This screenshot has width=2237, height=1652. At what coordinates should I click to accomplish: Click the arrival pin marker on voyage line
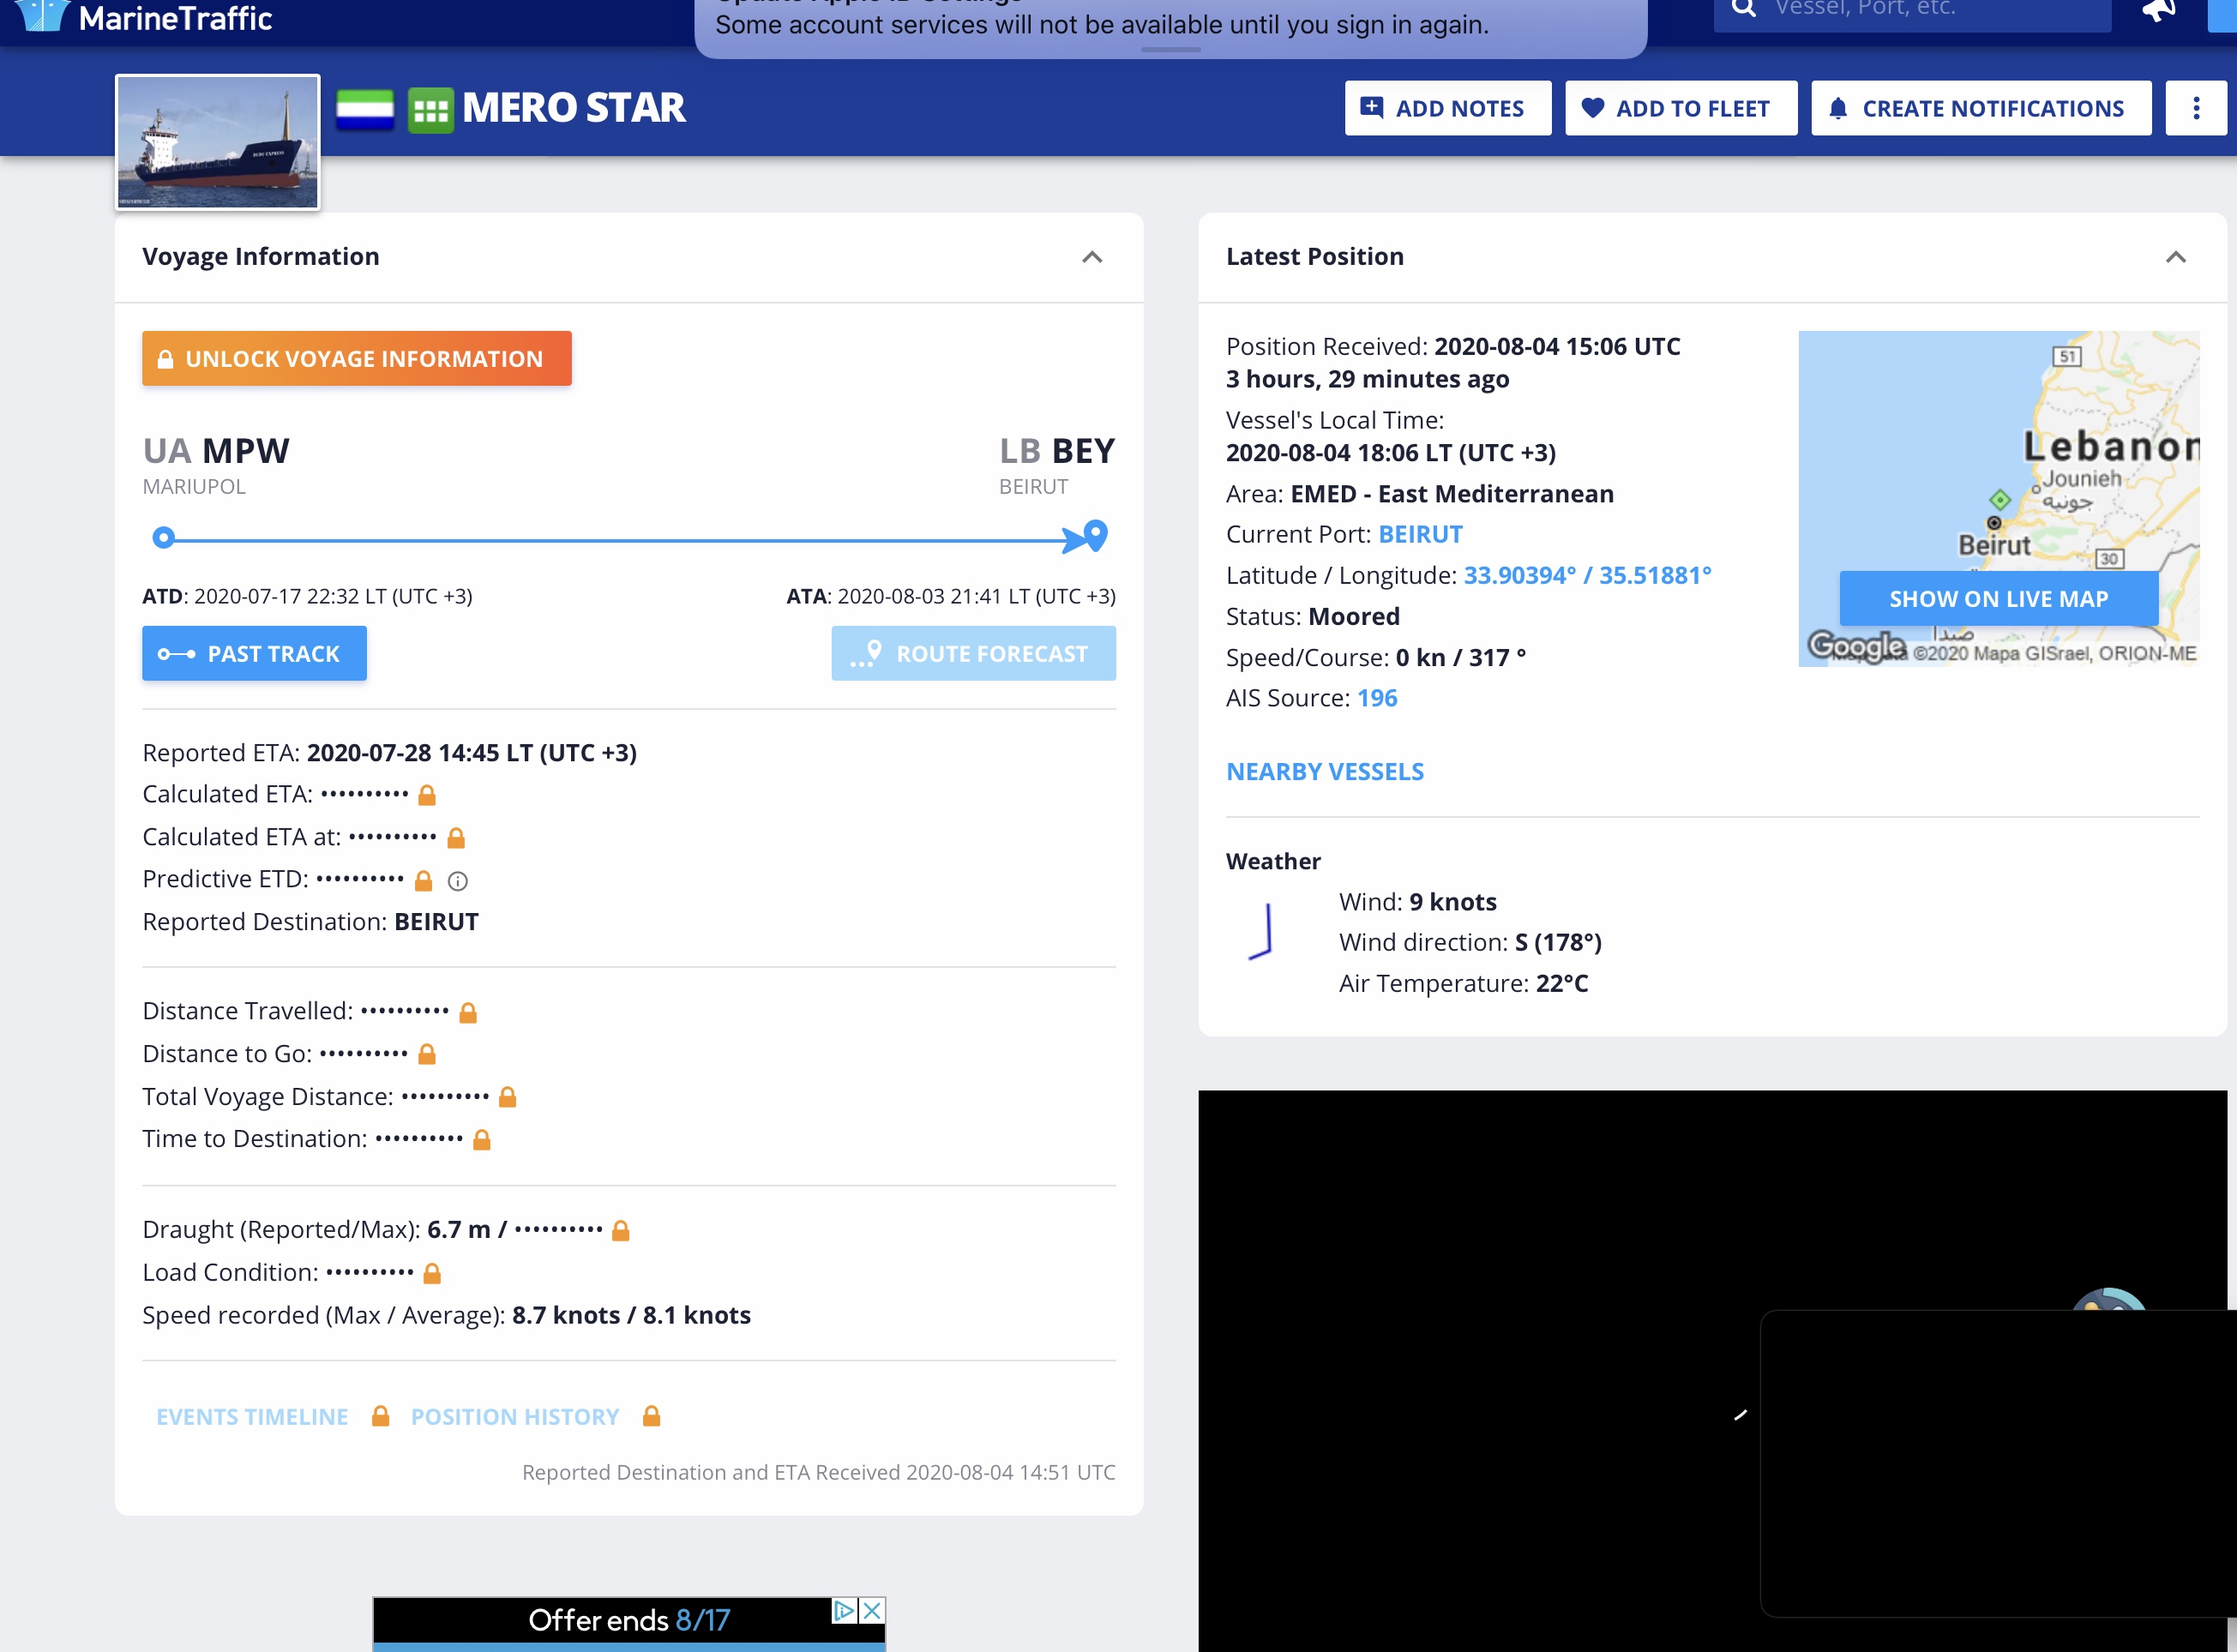coord(1095,535)
